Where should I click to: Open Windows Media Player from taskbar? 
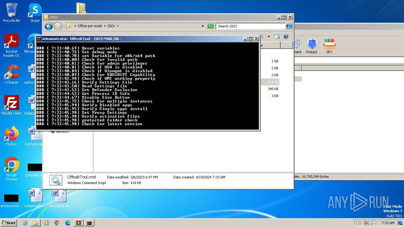46,223
